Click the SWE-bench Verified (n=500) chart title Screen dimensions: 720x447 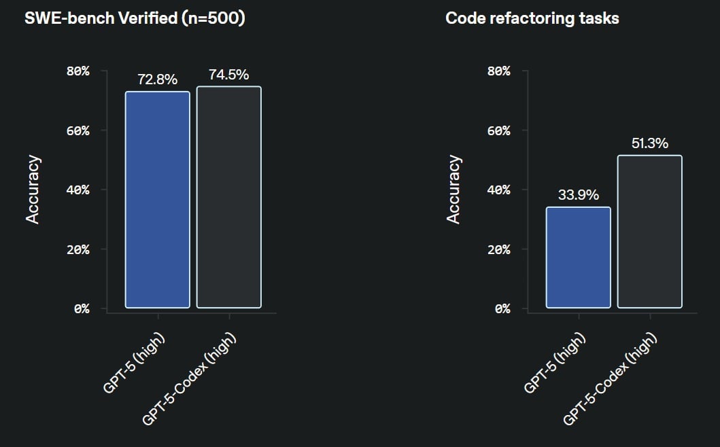pos(135,18)
